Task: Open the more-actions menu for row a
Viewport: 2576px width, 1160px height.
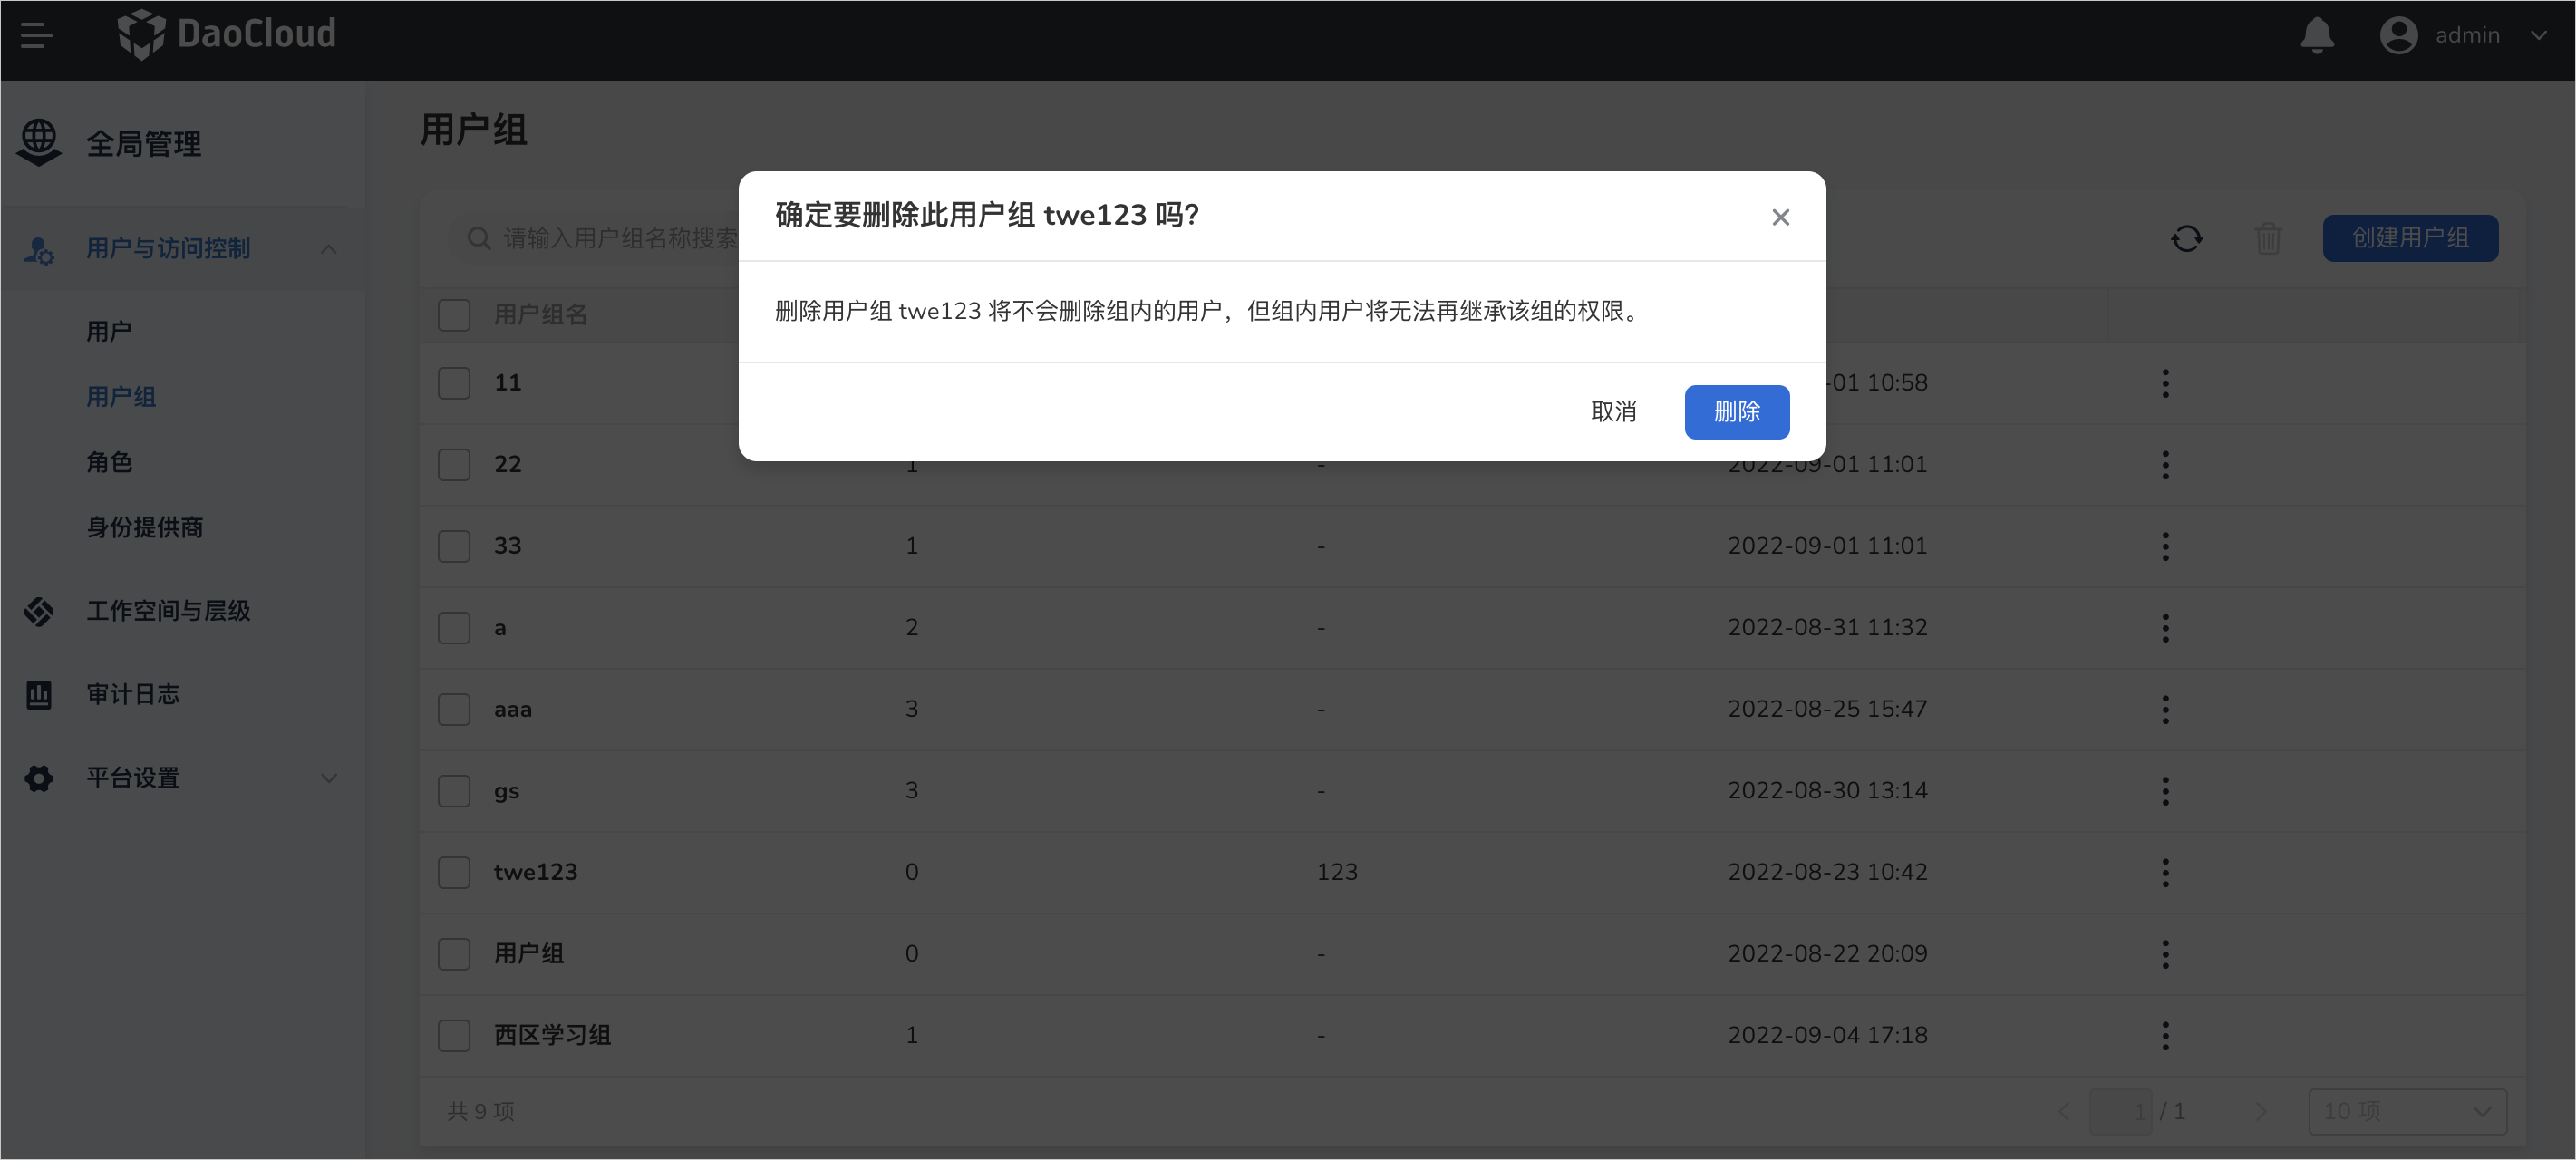Action: 2165,628
